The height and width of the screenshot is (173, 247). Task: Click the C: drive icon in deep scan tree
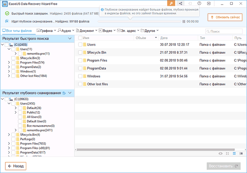(x=11, y=99)
